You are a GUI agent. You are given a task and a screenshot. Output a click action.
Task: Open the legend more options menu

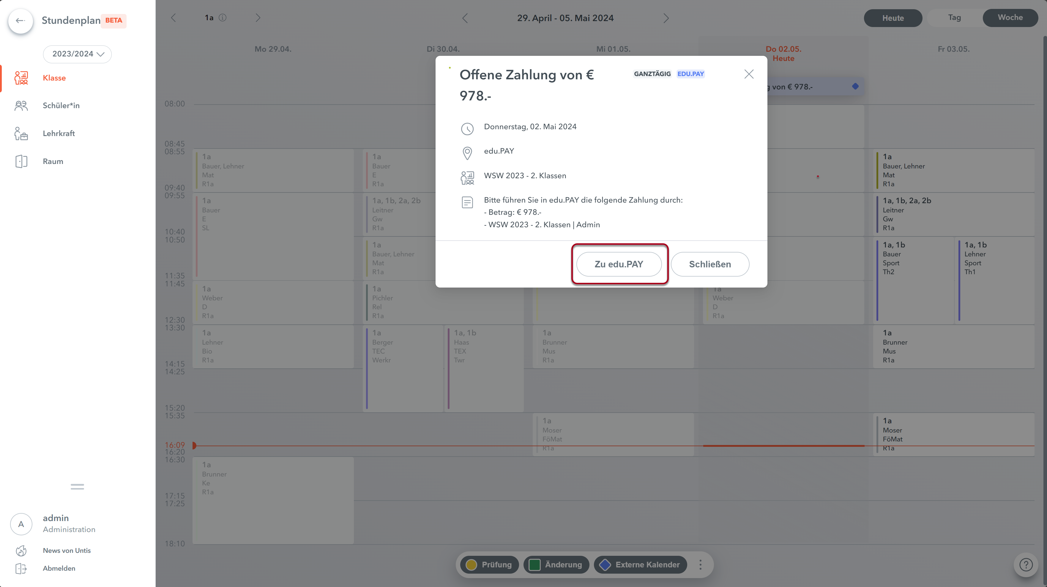(700, 565)
